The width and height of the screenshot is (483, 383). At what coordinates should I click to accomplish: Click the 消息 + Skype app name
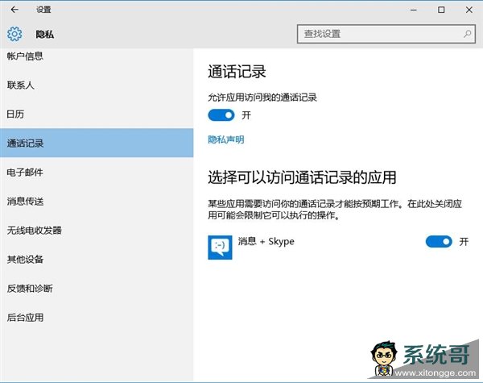pyautogui.click(x=266, y=241)
